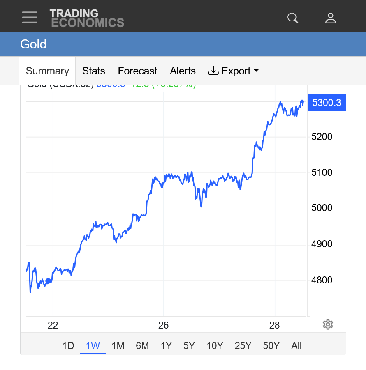Go to the Forecast tab
The height and width of the screenshot is (370, 366).
tap(137, 71)
